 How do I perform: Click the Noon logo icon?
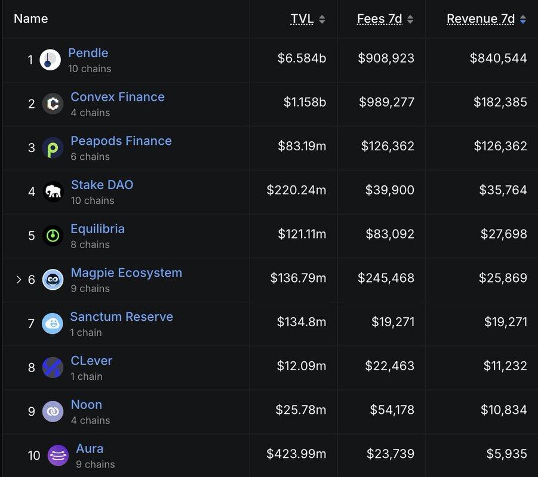[x=53, y=411]
